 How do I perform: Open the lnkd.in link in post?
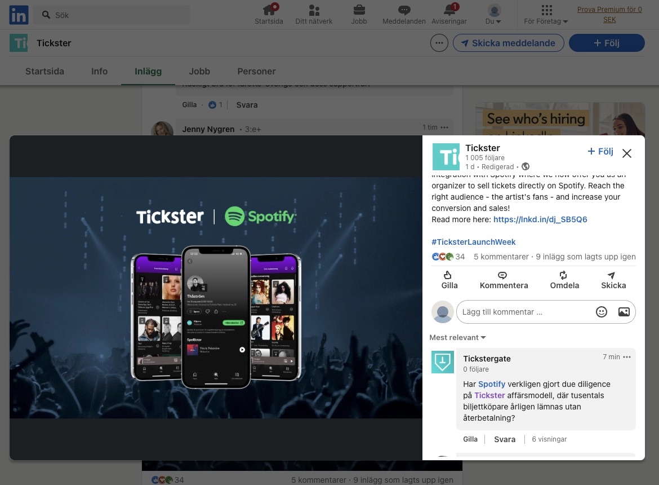point(540,219)
